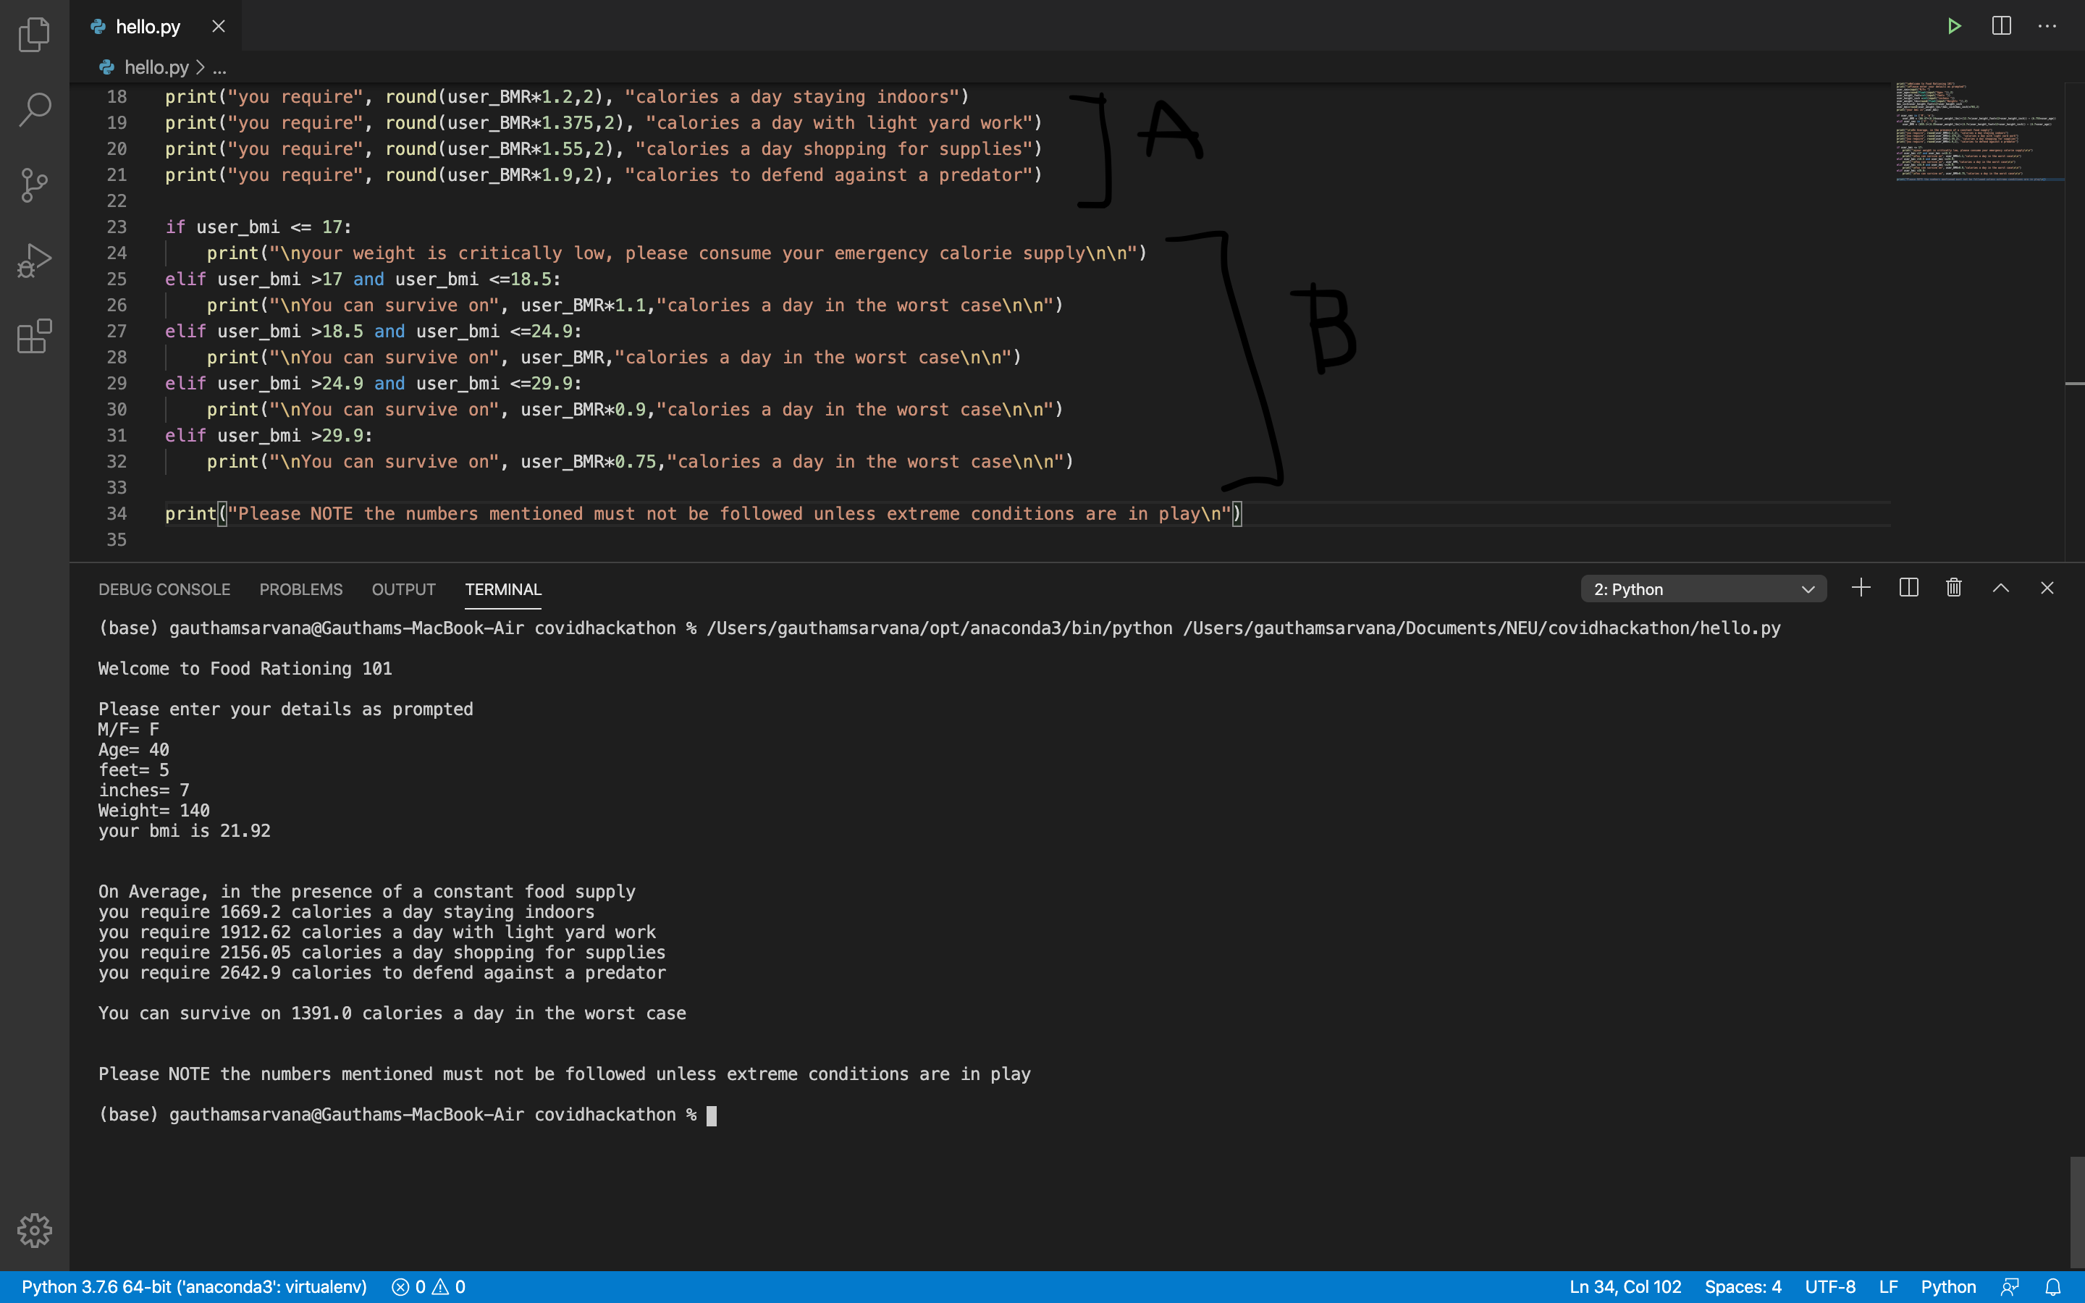Open the Extensions view icon

click(35, 336)
